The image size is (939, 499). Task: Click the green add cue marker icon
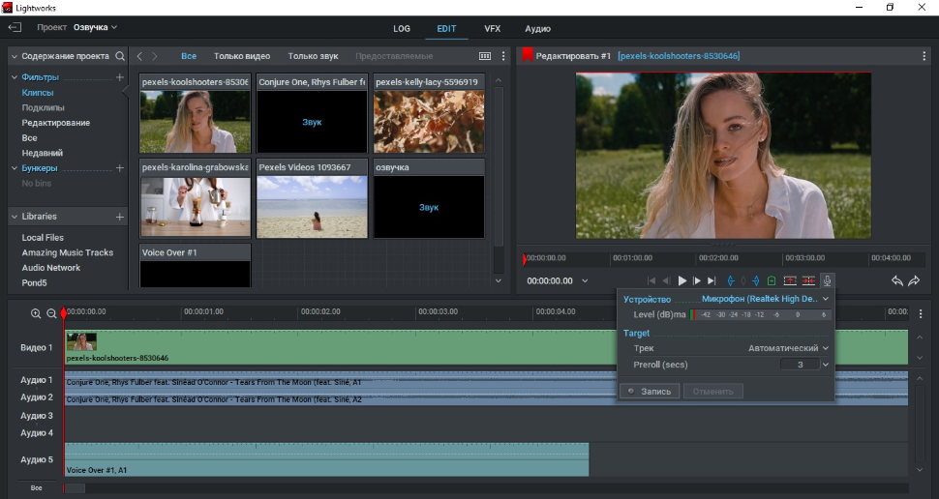772,280
